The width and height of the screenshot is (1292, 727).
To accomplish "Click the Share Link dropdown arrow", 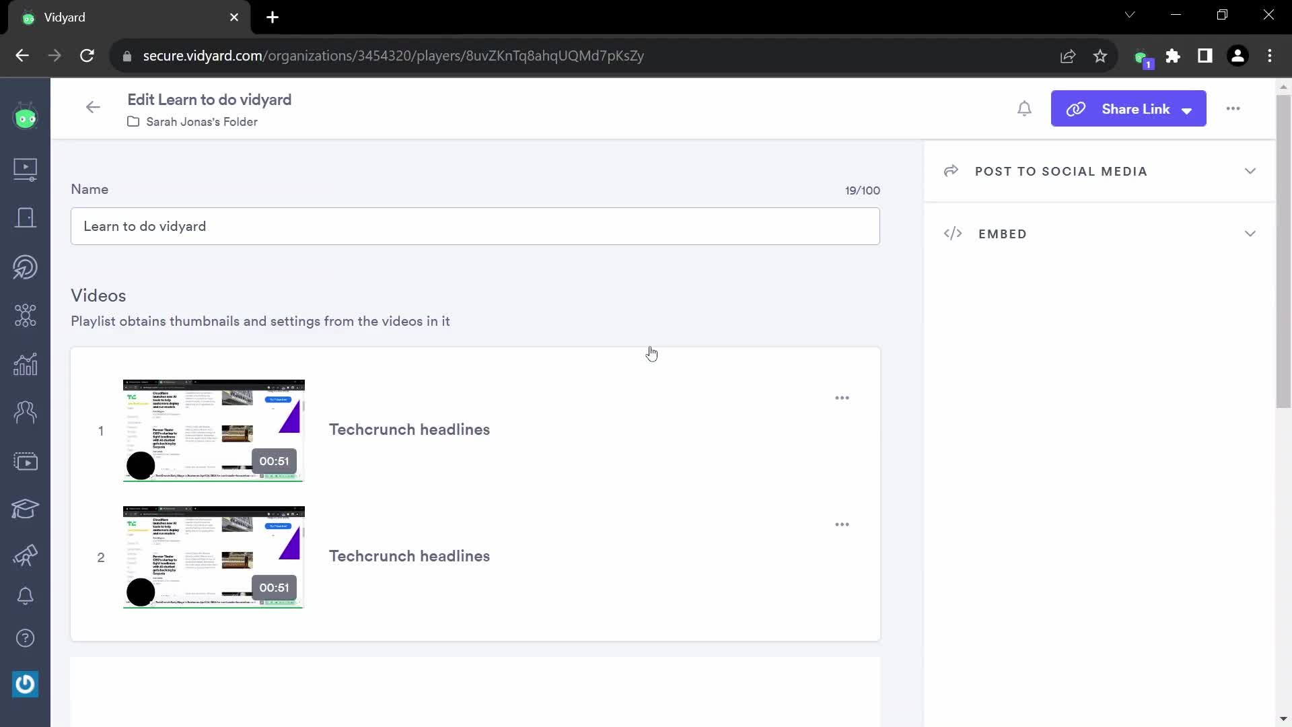I will tap(1188, 108).
